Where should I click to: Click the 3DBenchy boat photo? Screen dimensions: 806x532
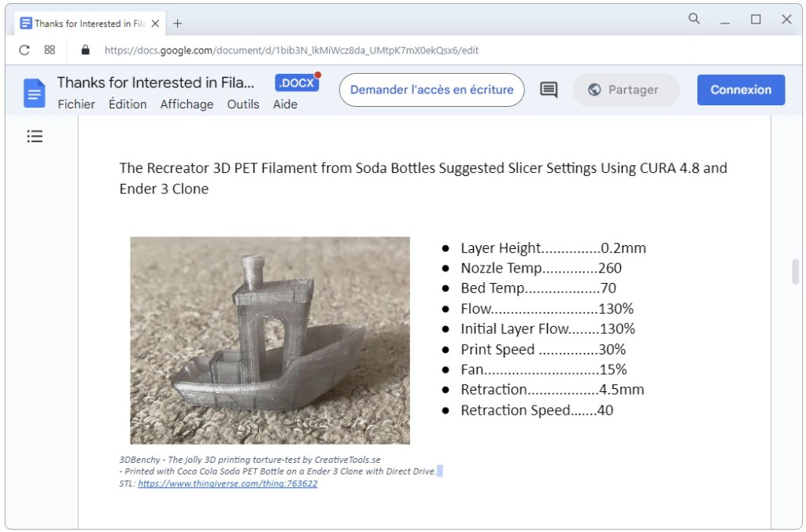(x=270, y=340)
